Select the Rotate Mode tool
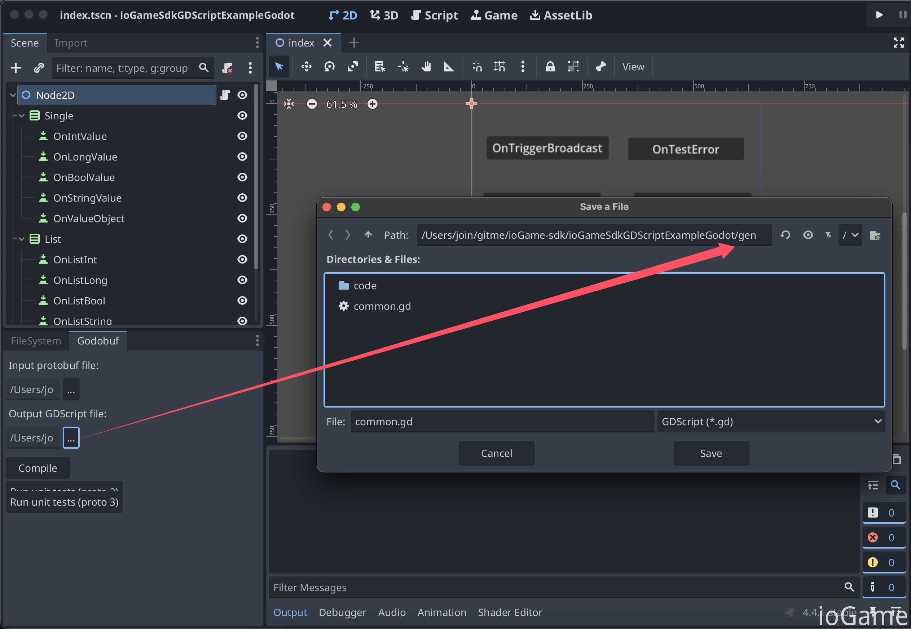This screenshot has width=911, height=629. [329, 67]
